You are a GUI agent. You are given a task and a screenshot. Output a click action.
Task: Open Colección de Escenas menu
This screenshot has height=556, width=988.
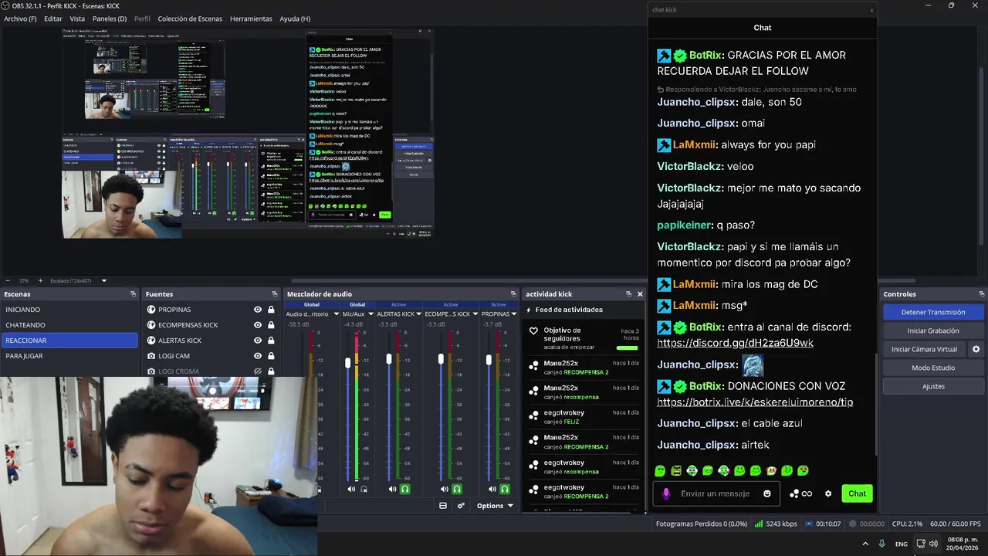(x=190, y=19)
